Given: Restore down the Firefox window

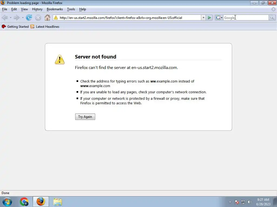Looking at the screenshot, I should [263, 3].
